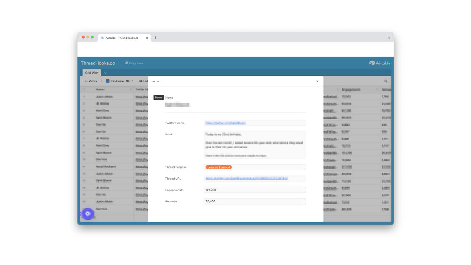The width and height of the screenshot is (471, 265).
Task: Click the Airtable logo
Action: pyautogui.click(x=379, y=63)
